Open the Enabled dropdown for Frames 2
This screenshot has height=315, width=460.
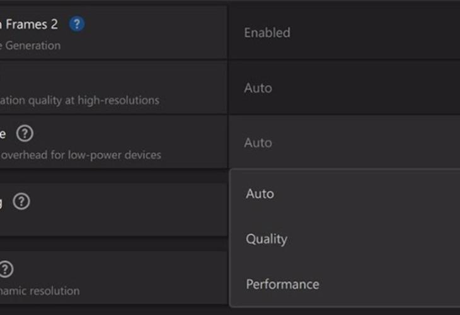tap(344, 33)
